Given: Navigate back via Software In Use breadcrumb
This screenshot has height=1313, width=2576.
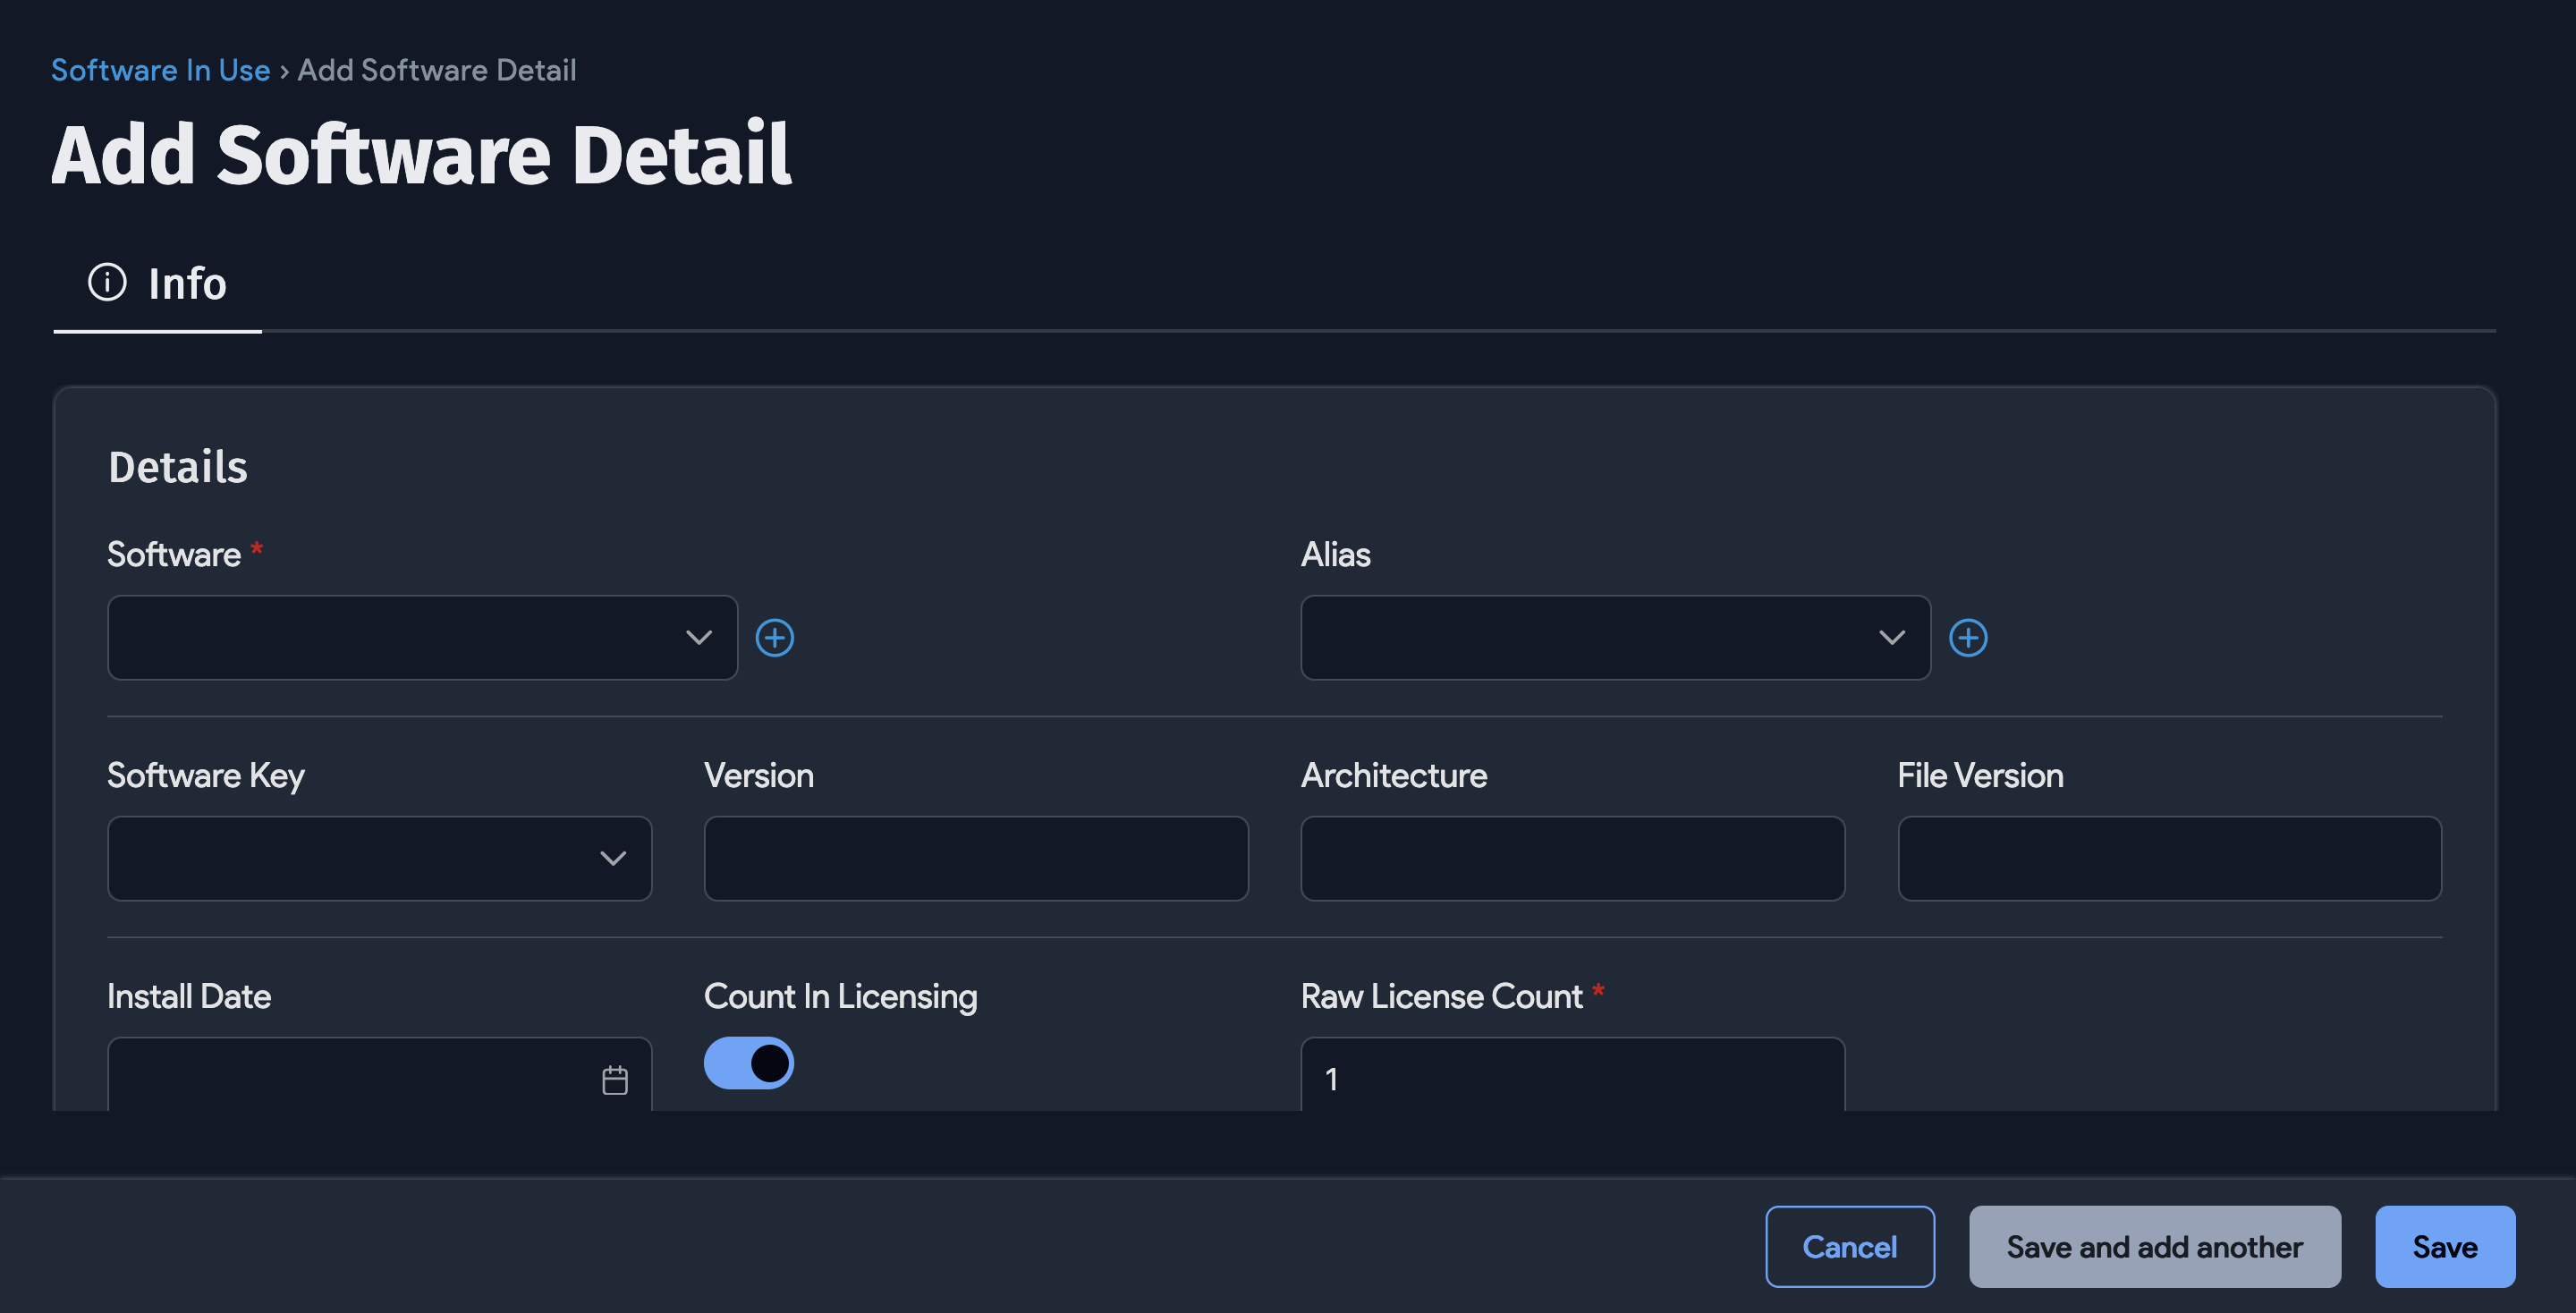Looking at the screenshot, I should coord(160,69).
